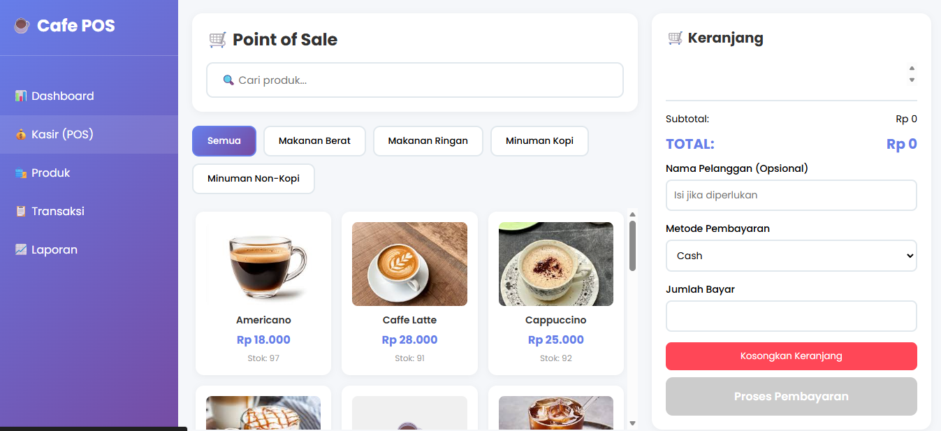Click the Proses Pembayaran button
The height and width of the screenshot is (431, 941).
point(791,397)
